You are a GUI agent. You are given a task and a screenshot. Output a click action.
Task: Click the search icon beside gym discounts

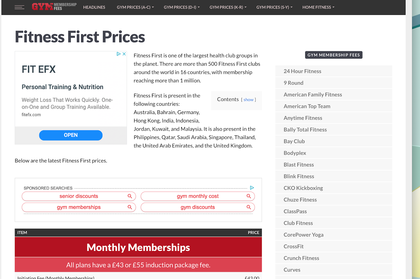tap(249, 207)
